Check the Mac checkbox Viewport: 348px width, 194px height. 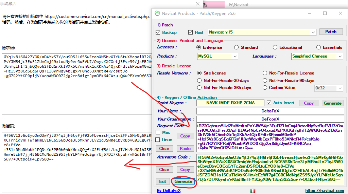tap(158, 132)
